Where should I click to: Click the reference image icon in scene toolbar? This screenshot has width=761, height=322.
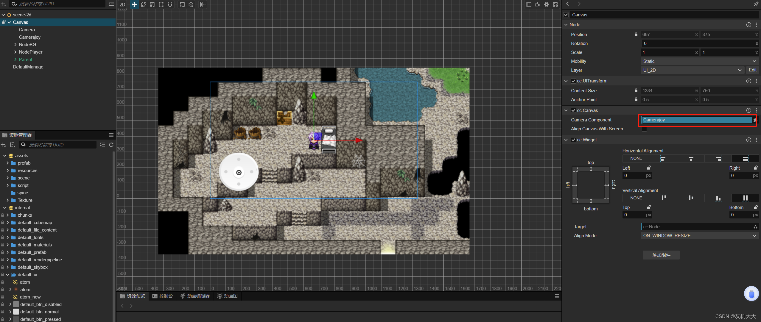tap(529, 4)
